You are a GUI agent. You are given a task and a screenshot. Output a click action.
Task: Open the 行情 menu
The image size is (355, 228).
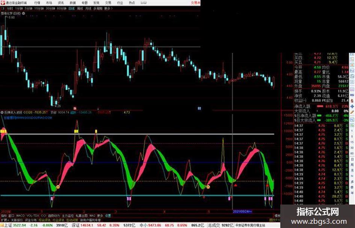click(x=37, y=3)
